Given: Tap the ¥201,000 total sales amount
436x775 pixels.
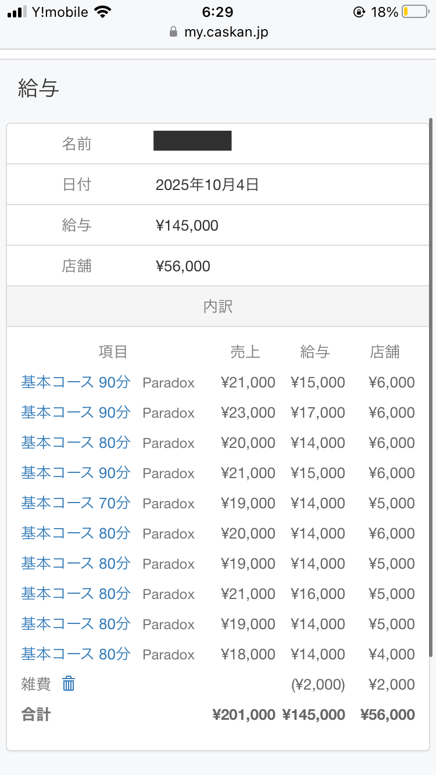Looking at the screenshot, I should tap(244, 715).
